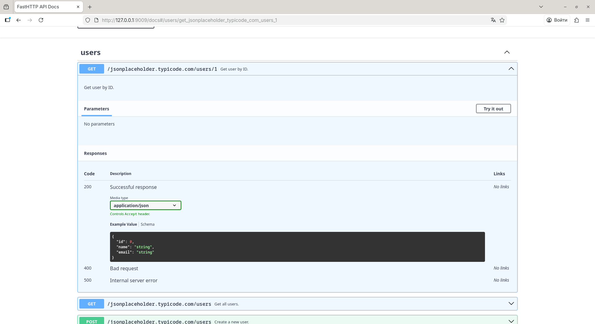Collapse the users section chevron
This screenshot has width=595, height=324.
pos(507,52)
